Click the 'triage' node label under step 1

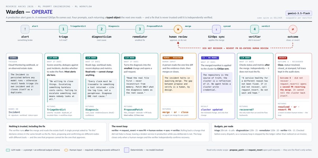64,37
